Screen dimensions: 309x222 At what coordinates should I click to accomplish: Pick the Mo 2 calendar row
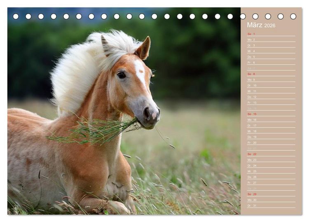pos(271,40)
